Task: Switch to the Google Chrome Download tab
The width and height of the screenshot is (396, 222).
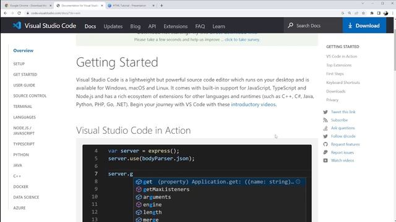Action: coord(28,6)
